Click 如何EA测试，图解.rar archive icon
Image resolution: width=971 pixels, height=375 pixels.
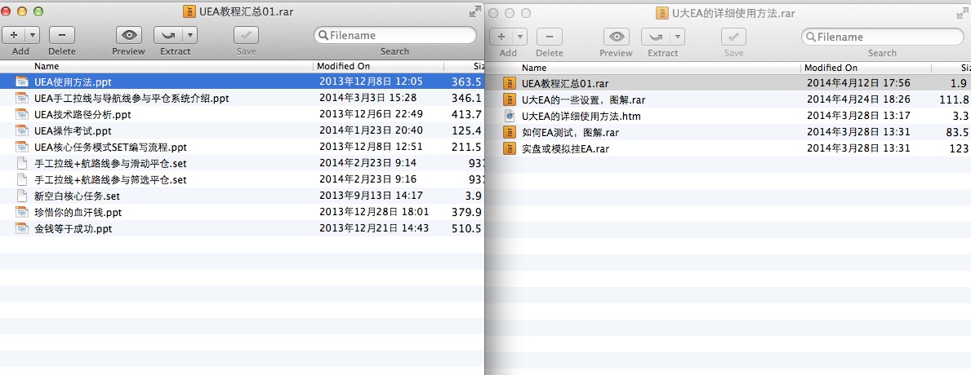510,132
